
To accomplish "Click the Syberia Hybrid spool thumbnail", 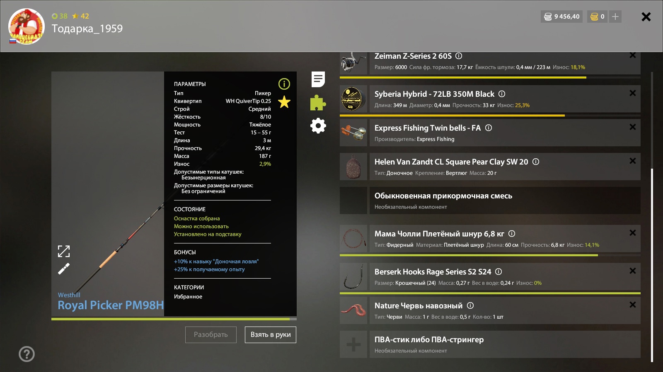I will coord(353,99).
